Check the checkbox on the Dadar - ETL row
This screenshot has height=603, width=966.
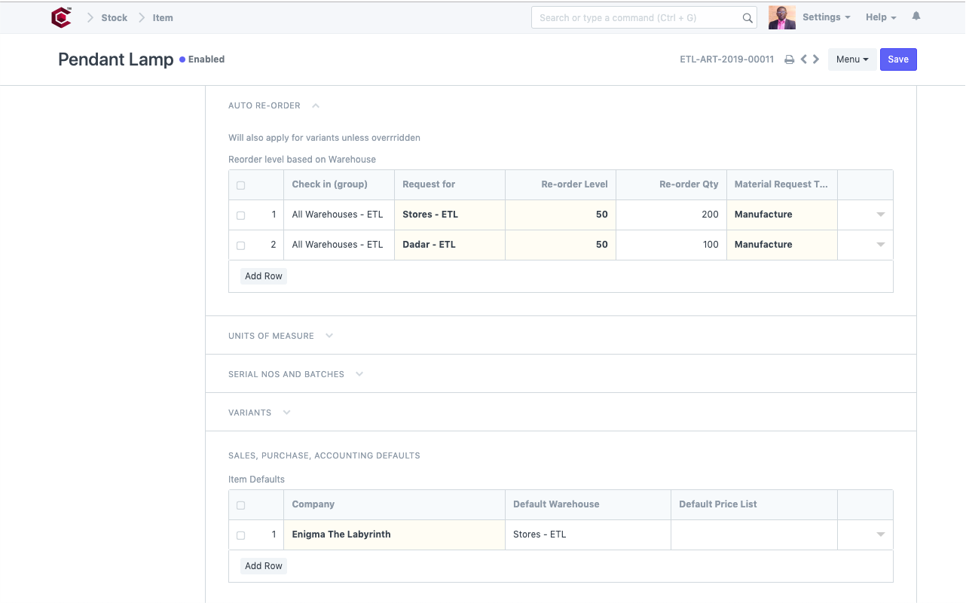click(x=240, y=245)
